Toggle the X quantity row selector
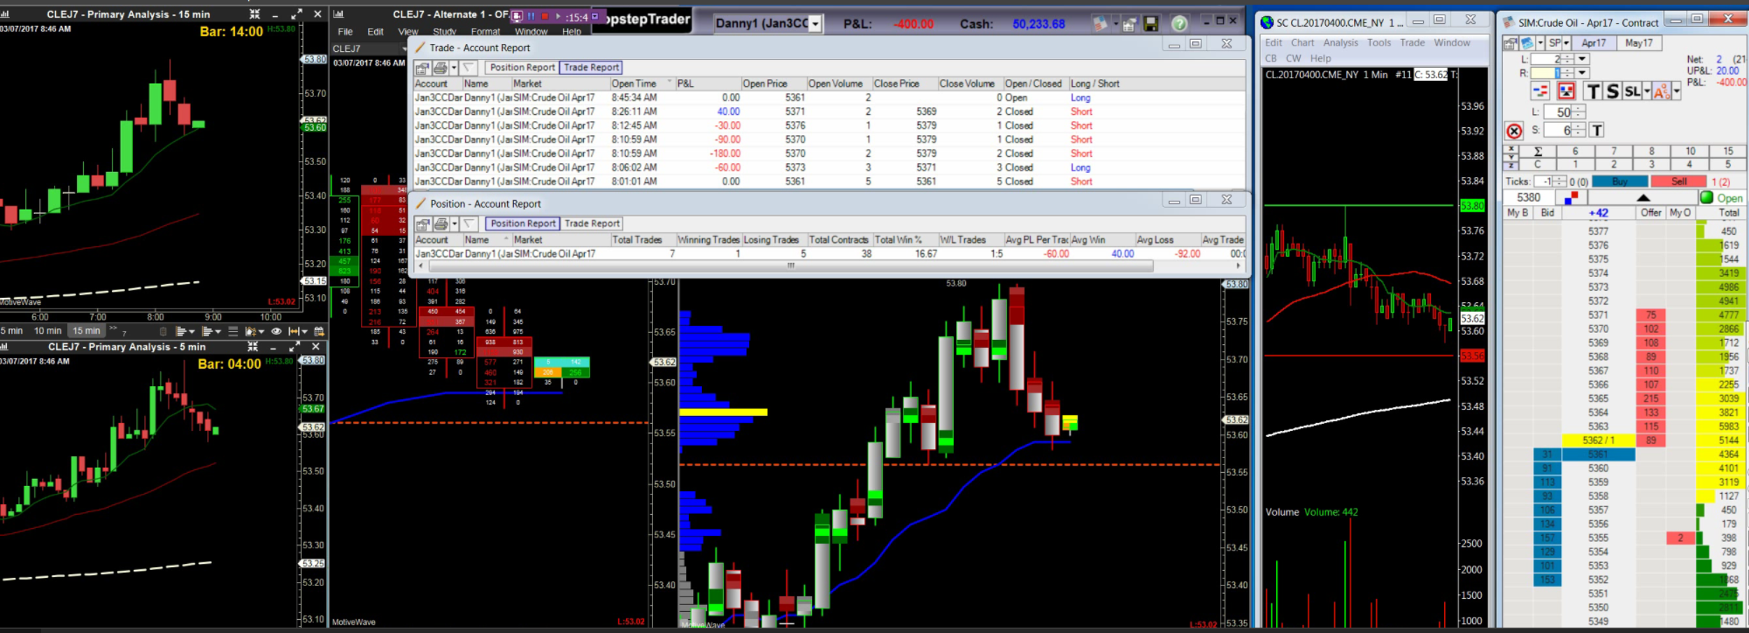 click(x=1511, y=148)
